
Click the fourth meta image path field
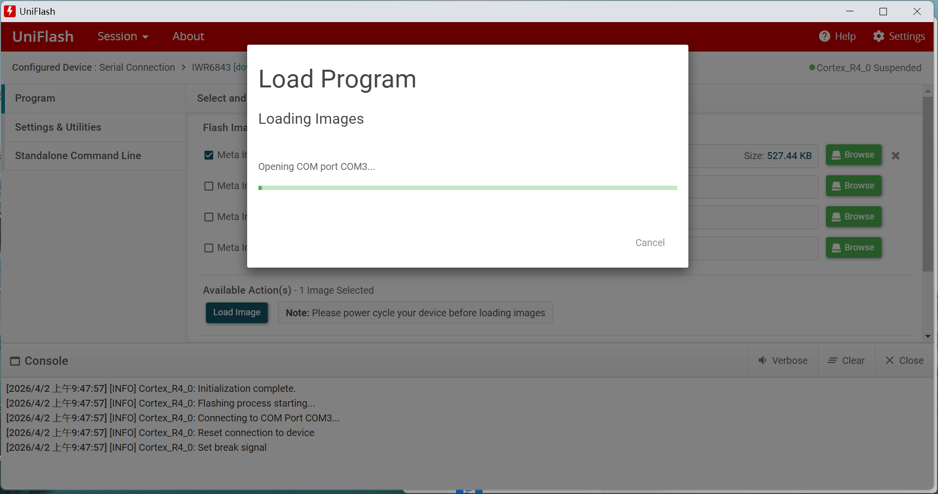click(x=753, y=248)
